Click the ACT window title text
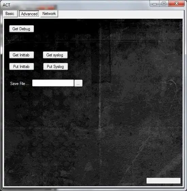 [6, 5]
